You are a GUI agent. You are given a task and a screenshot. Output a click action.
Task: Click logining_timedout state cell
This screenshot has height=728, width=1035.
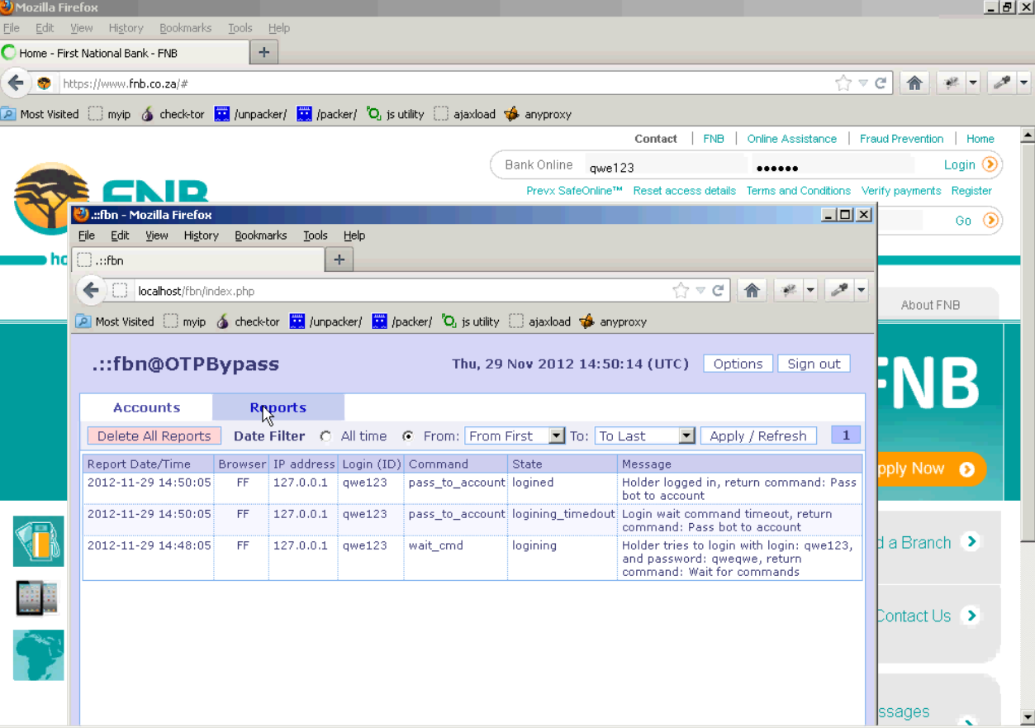click(563, 521)
